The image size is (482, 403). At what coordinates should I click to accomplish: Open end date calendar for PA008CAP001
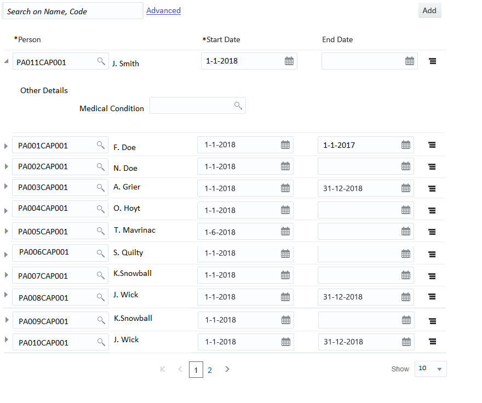pyautogui.click(x=406, y=297)
